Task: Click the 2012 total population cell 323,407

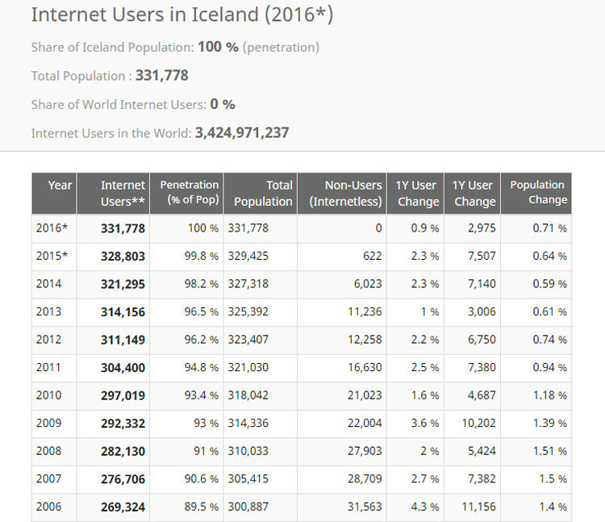Action: tap(248, 340)
